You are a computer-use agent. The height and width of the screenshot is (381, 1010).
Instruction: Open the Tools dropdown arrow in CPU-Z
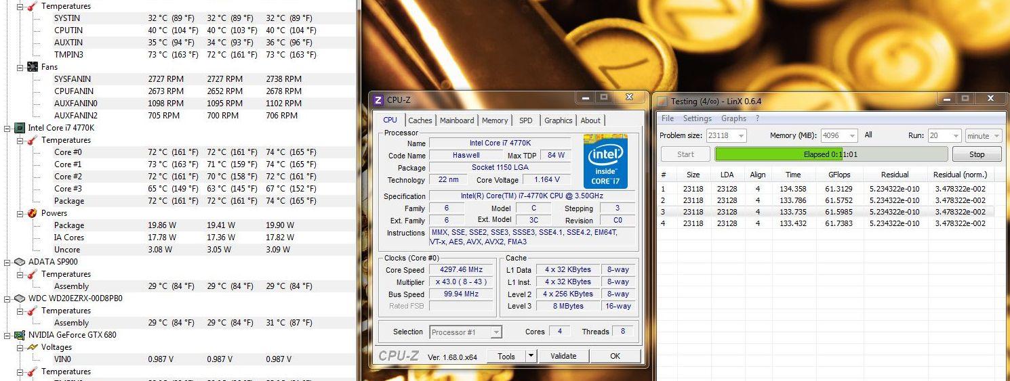(x=531, y=356)
